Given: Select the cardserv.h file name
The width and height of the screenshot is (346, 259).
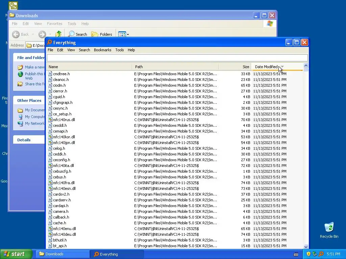Looking at the screenshot, I should point(62,200).
